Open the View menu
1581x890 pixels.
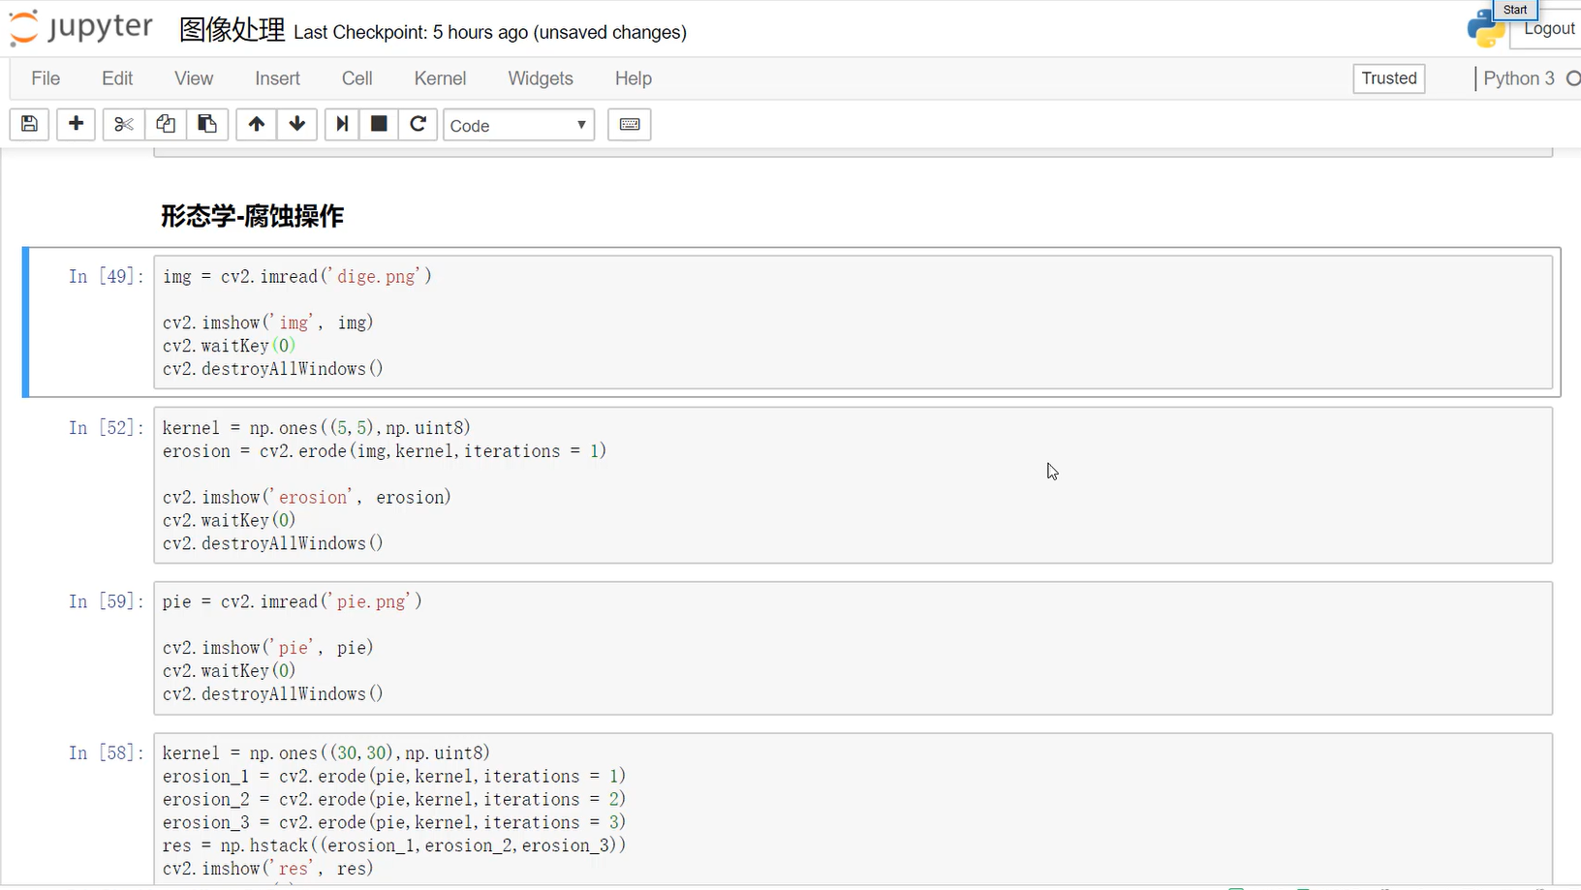(194, 78)
